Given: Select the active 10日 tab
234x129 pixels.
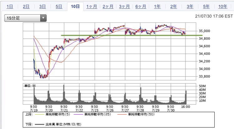Looking at the screenshot, I should (x=75, y=7).
